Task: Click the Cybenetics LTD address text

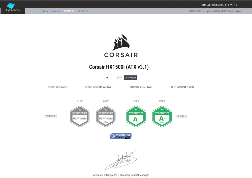Action: [215, 11]
